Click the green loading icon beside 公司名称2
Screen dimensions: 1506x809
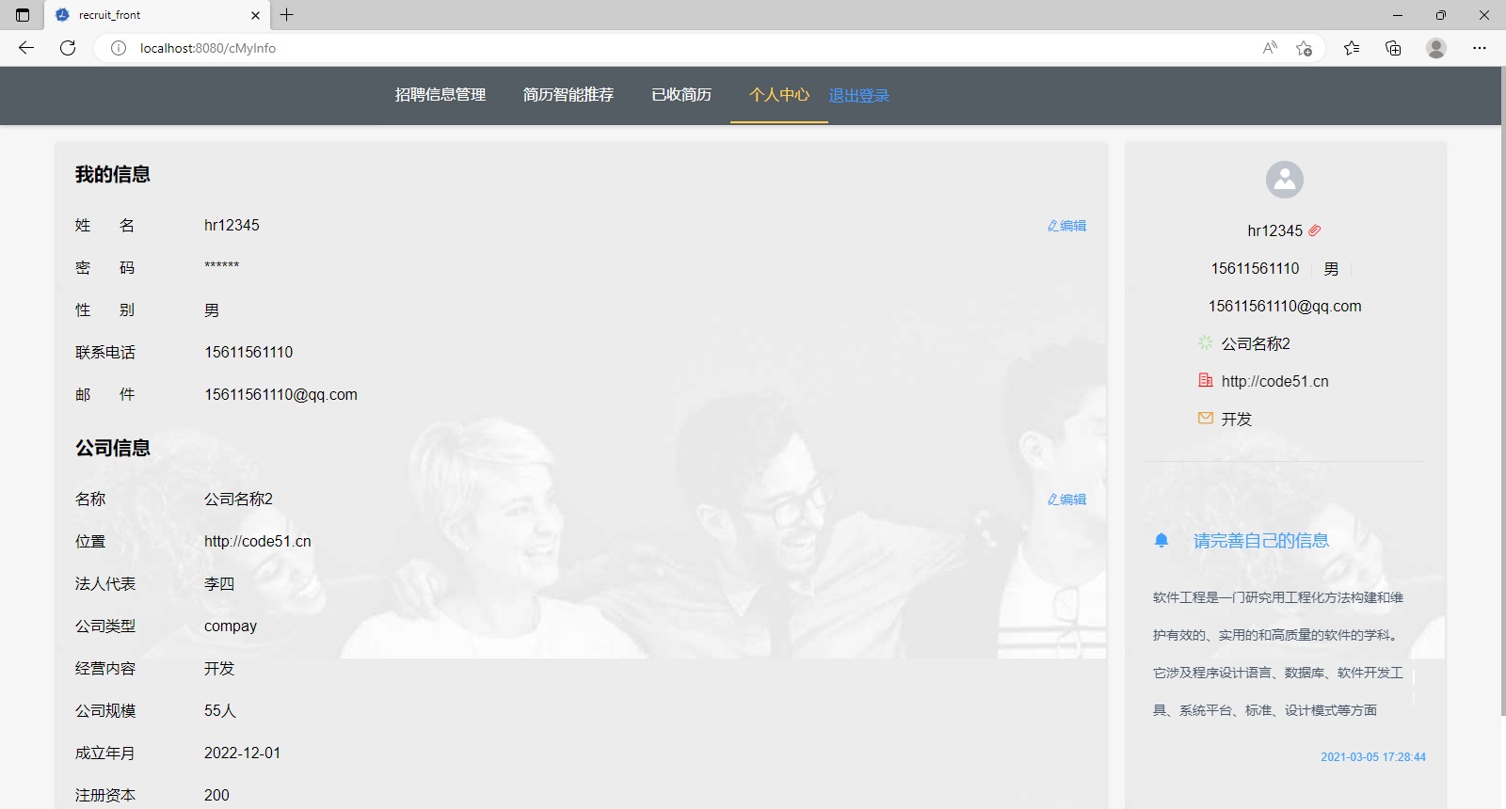pyautogui.click(x=1206, y=342)
